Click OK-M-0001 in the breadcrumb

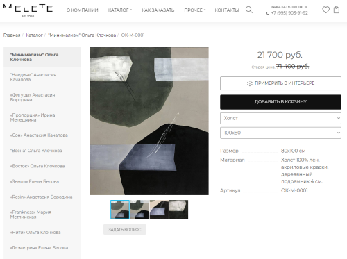point(133,35)
